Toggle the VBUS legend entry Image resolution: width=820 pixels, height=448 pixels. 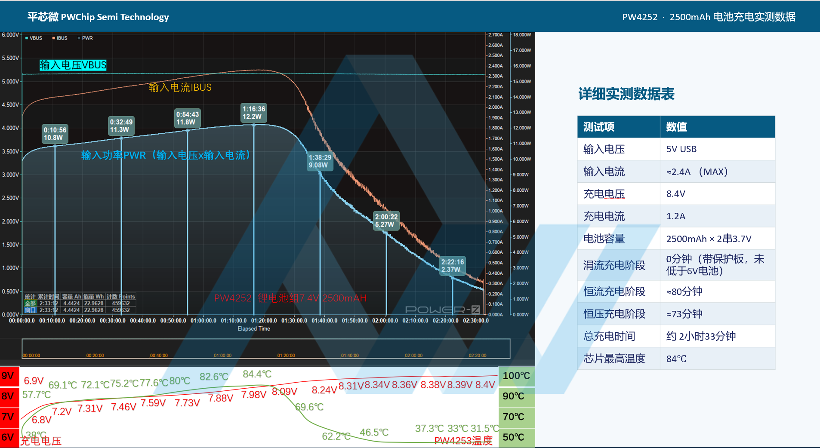[34, 38]
